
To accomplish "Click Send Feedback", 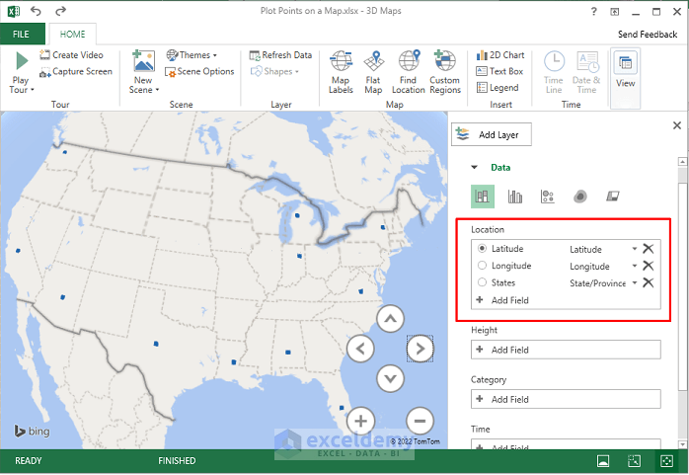I will pos(648,35).
